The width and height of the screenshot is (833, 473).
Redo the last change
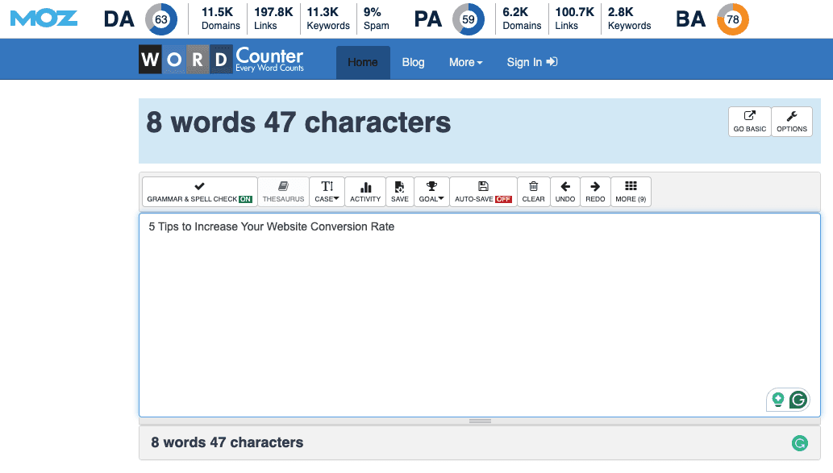(x=594, y=191)
